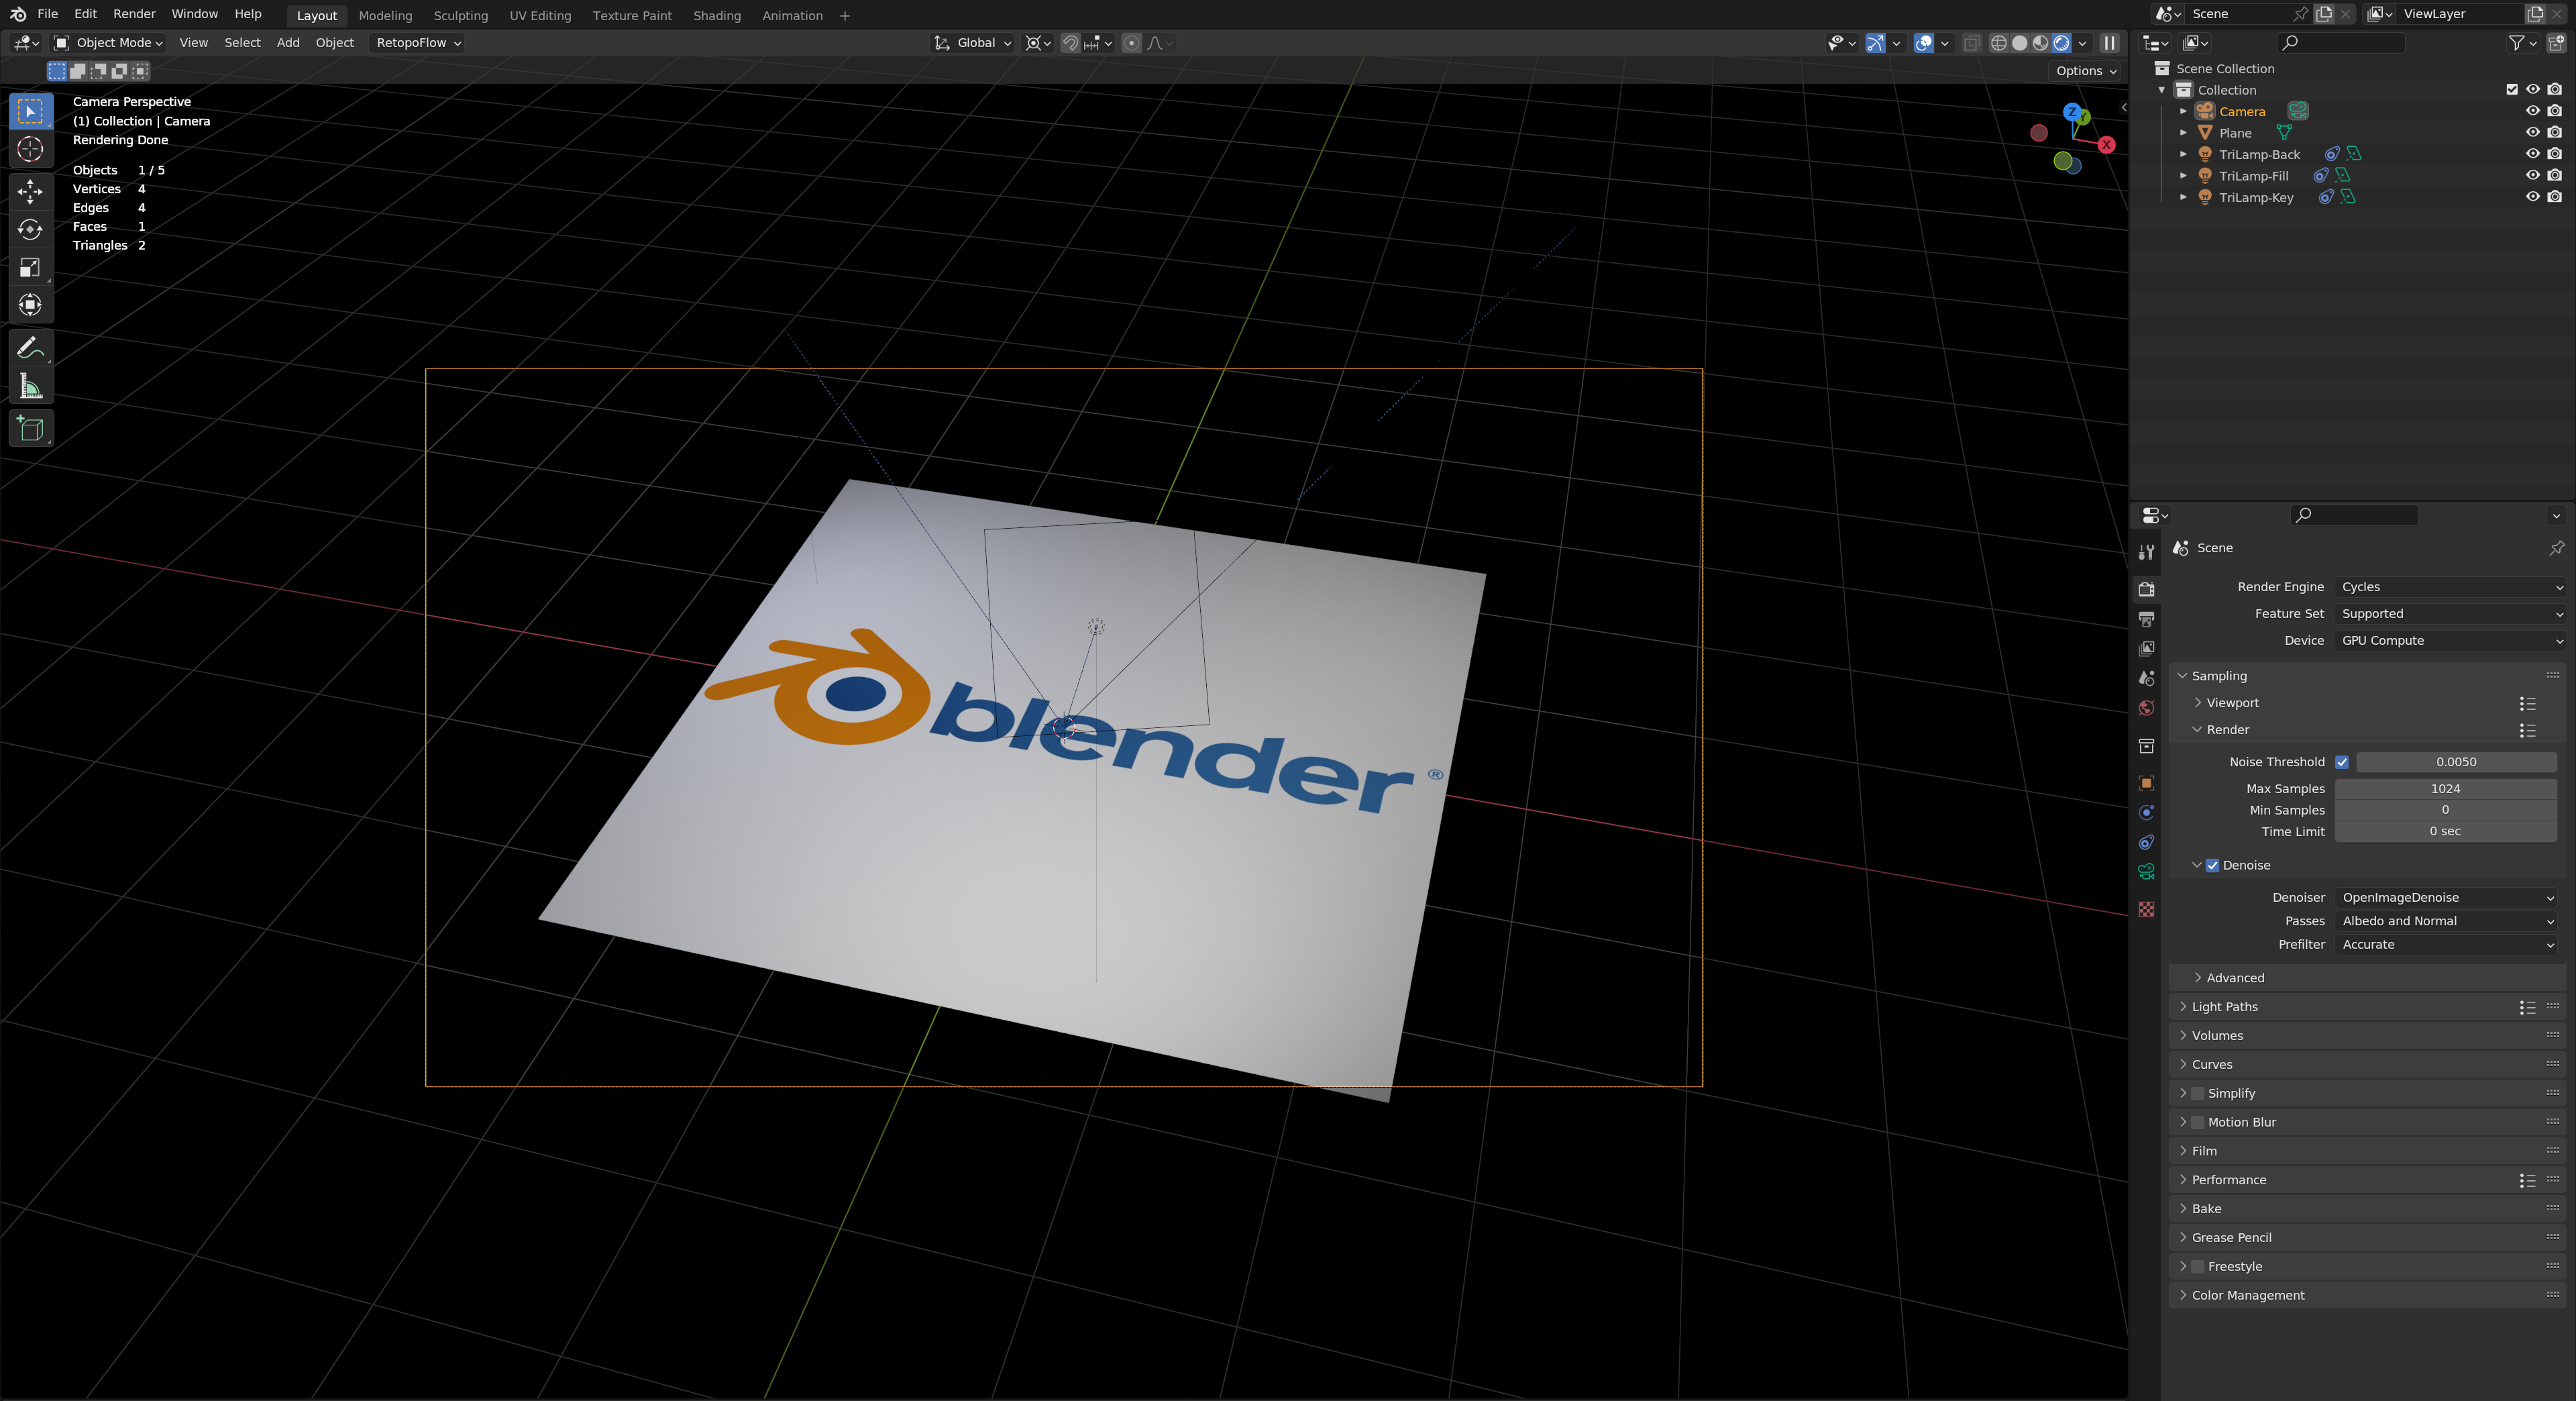This screenshot has height=1401, width=2576.
Task: Click the X axis on navigation gizmo
Action: click(x=2106, y=145)
